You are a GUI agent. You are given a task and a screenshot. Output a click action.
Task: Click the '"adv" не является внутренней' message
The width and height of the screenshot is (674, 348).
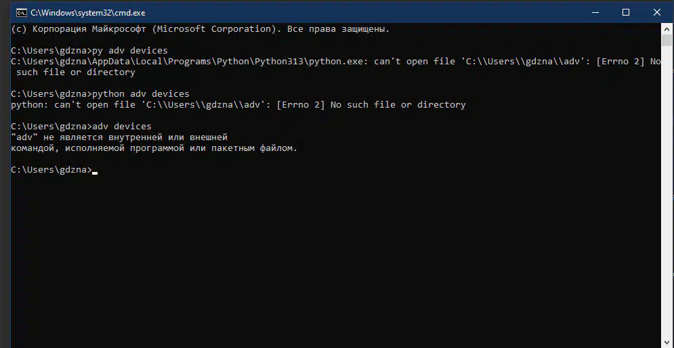[x=119, y=137]
